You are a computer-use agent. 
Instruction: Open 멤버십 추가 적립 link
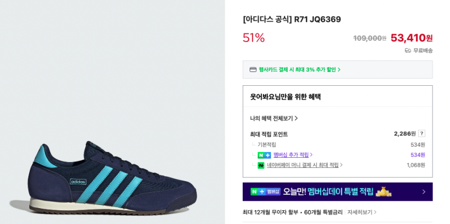coord(293,155)
